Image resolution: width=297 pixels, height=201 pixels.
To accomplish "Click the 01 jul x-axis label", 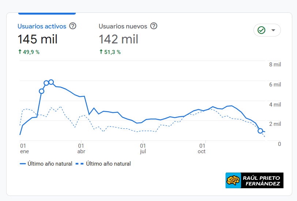I will tap(143, 148).
